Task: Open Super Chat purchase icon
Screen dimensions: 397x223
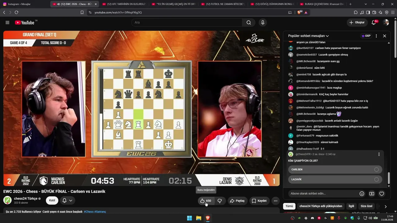Action: 372,194
